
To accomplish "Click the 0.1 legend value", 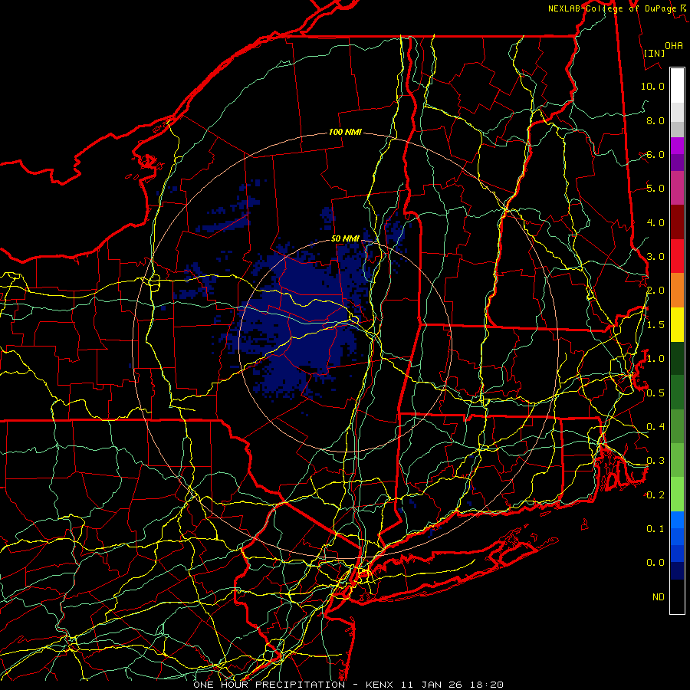I will [x=655, y=528].
